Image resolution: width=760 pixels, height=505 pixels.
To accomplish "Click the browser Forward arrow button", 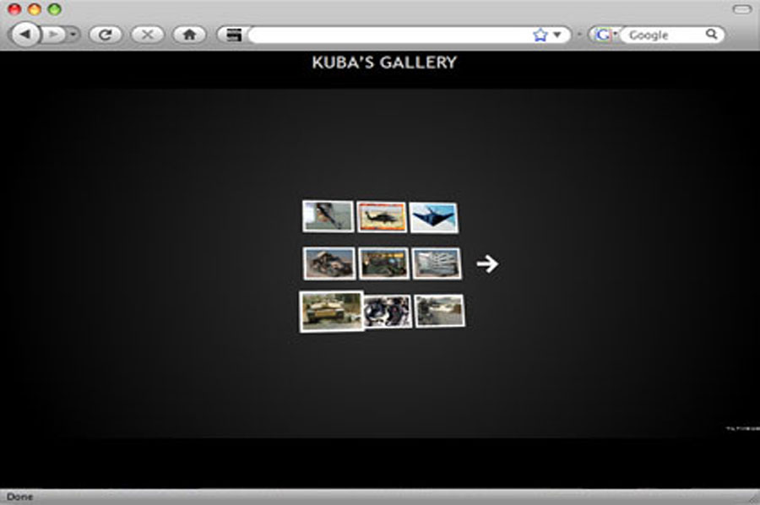I will tap(52, 35).
